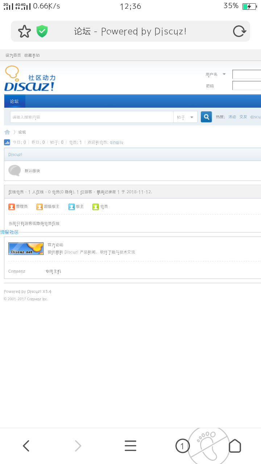Click the 专用主机 link

pos(53,271)
